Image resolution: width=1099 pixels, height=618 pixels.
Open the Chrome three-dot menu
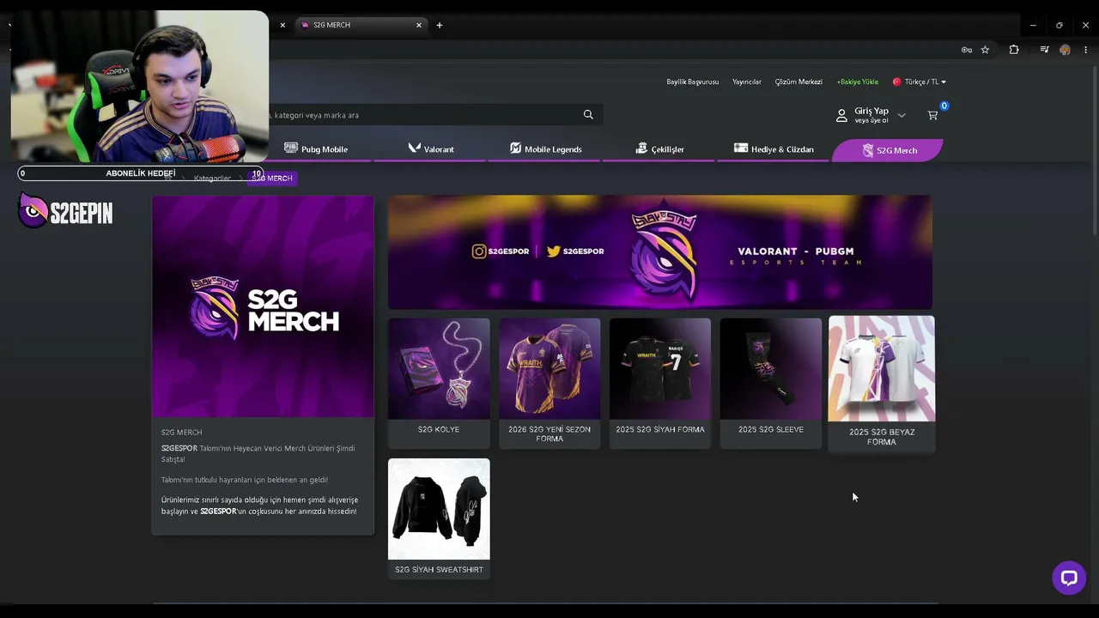tap(1085, 50)
